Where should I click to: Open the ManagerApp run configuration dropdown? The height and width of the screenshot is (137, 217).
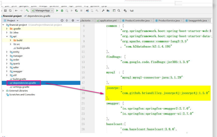[42, 11]
